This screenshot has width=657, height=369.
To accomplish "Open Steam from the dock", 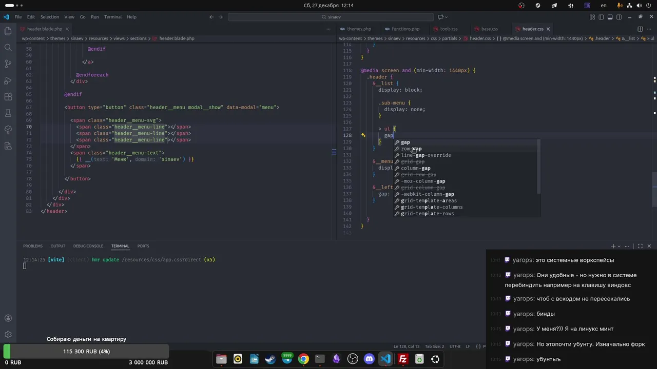I will tap(270, 359).
